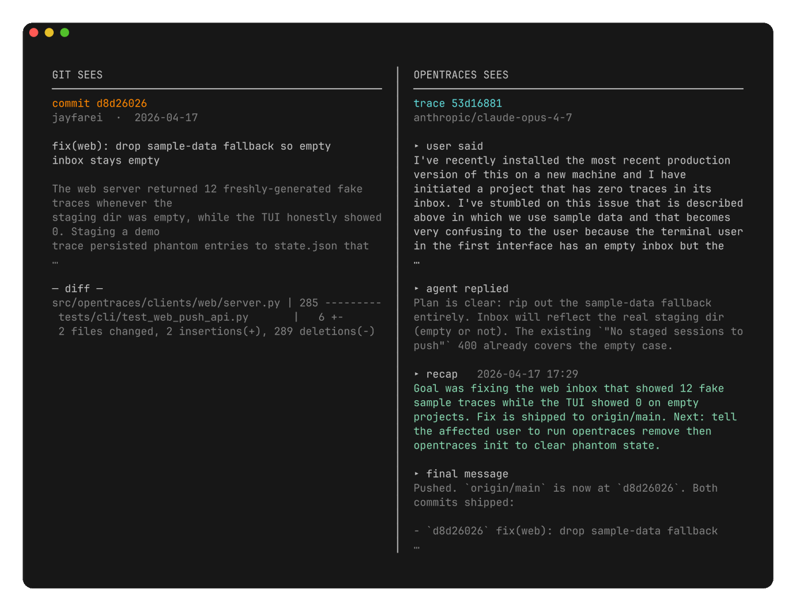Click the 'final message' arrow marker

417,474
